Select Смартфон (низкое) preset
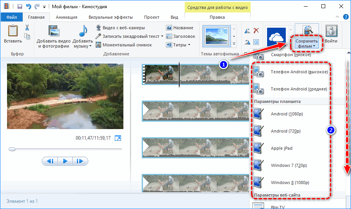This screenshot has width=351, height=209. click(298, 55)
